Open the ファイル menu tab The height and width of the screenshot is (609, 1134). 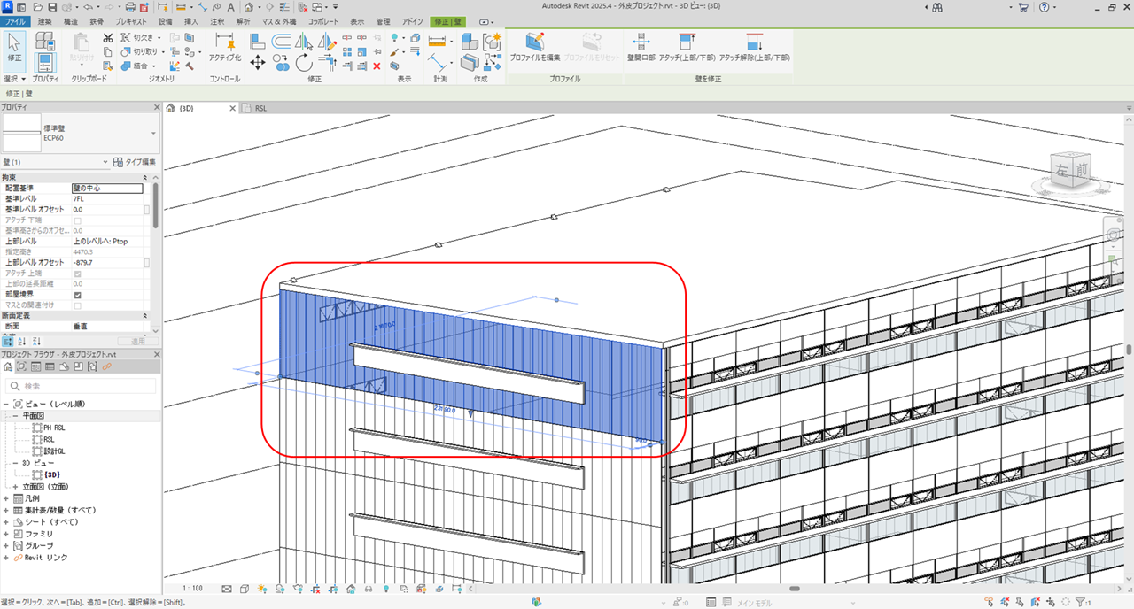15,20
